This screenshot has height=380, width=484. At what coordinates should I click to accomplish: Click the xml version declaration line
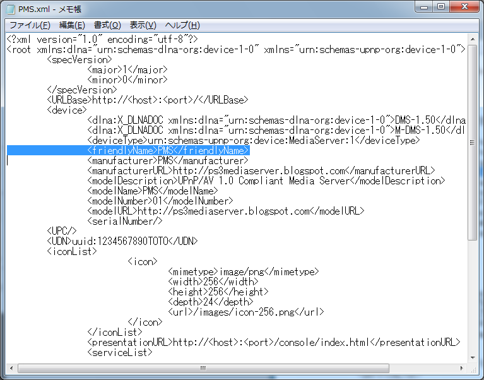(x=102, y=40)
